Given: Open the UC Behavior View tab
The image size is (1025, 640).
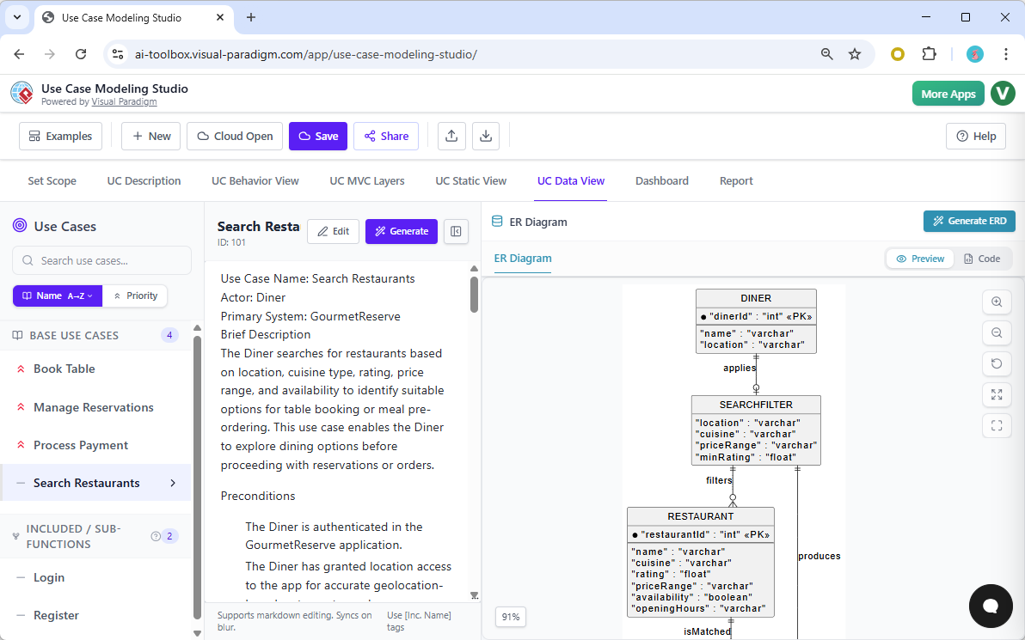Looking at the screenshot, I should pyautogui.click(x=255, y=180).
